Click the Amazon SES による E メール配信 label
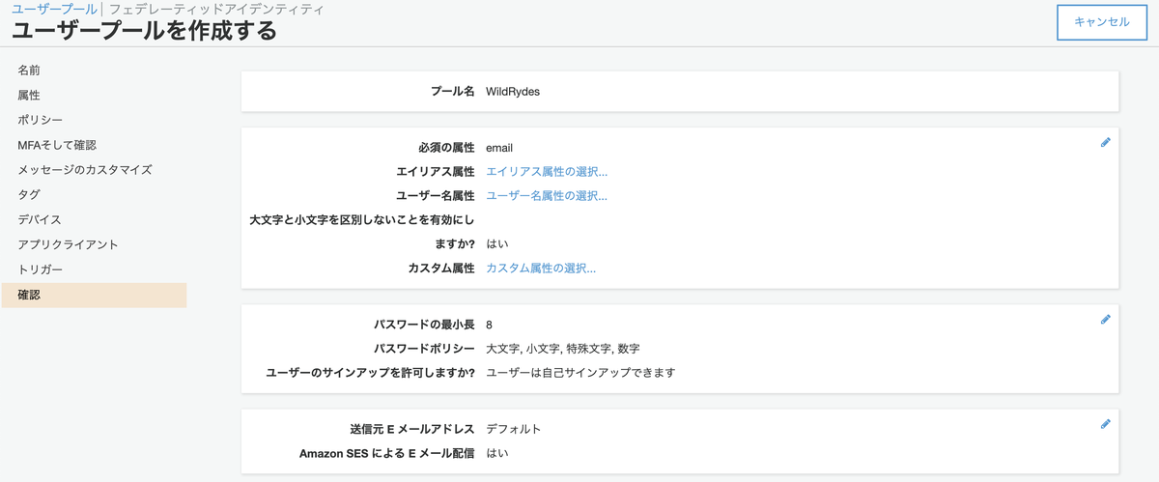 pos(387,453)
